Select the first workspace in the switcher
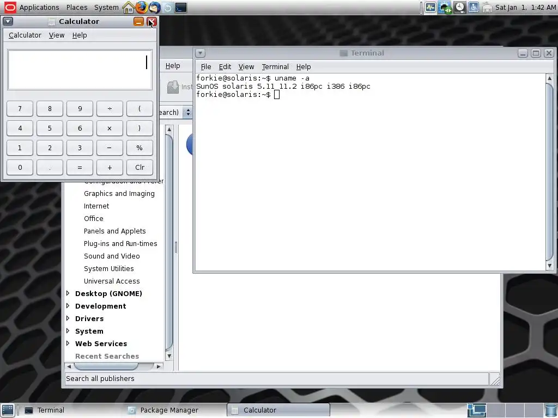Screen dimensions: 558x418 (x=476, y=410)
